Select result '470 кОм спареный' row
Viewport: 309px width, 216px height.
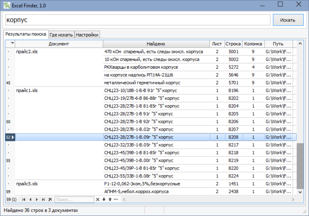coord(156,52)
